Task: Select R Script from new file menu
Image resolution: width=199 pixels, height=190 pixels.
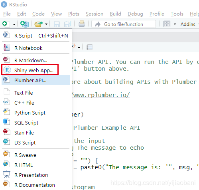Action: [x=35, y=36]
